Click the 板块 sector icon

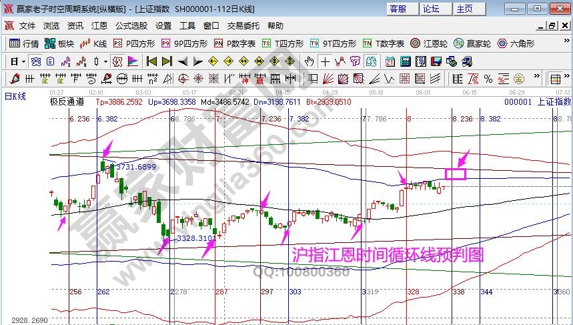coord(59,43)
